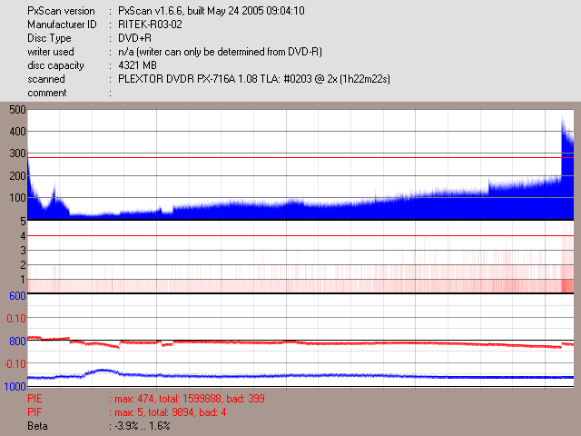Click the 3 PIF axis label
The width and height of the screenshot is (581, 436).
(23, 251)
